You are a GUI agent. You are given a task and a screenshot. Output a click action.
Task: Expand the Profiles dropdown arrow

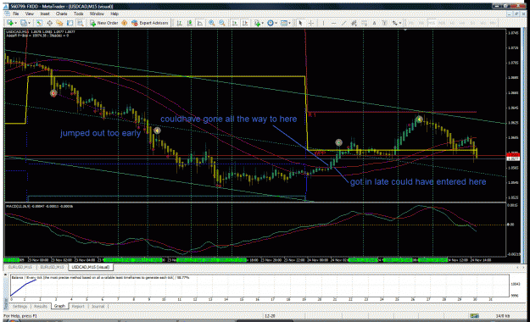29,24
